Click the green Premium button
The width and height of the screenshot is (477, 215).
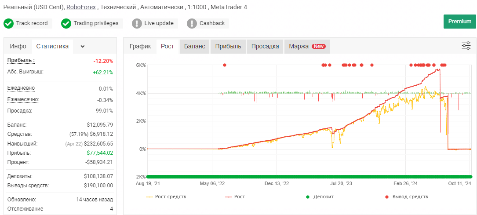[x=460, y=21]
